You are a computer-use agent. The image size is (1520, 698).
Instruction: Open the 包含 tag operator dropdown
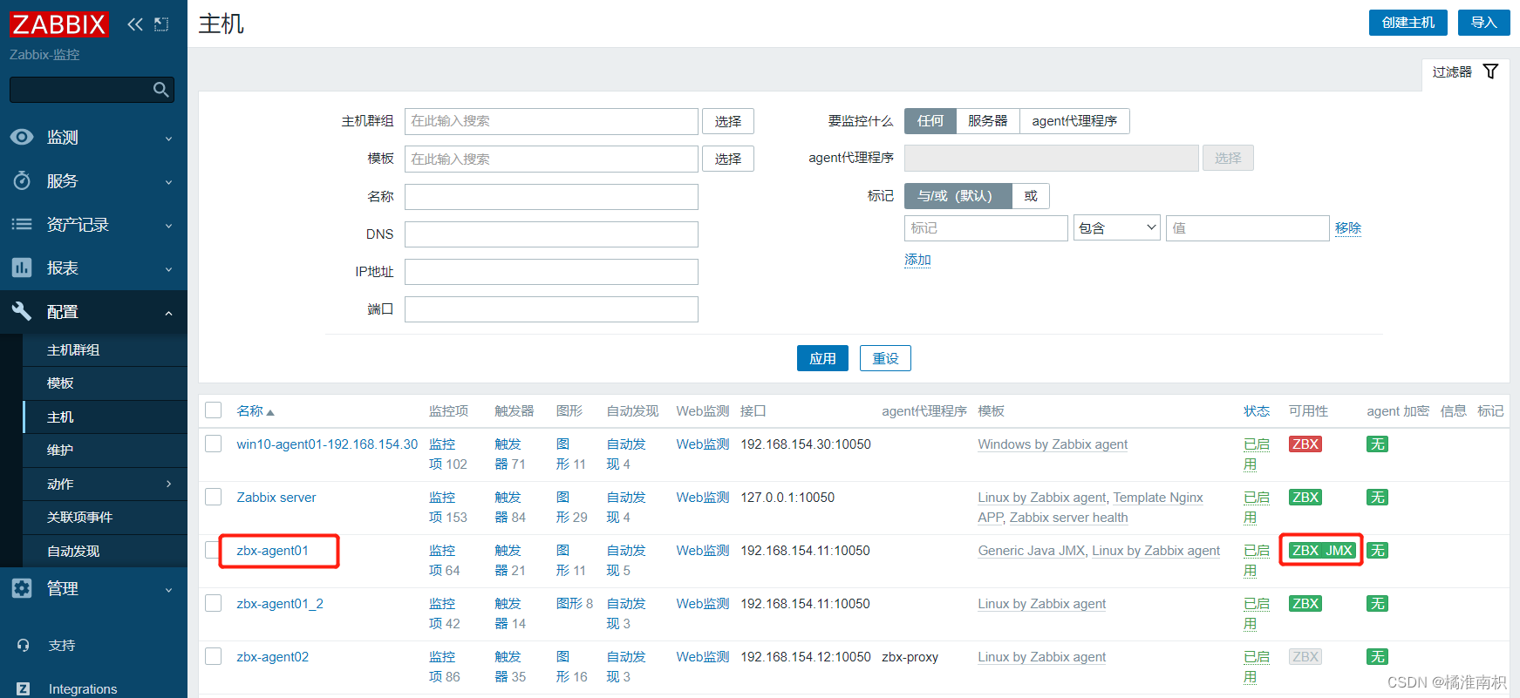1117,228
